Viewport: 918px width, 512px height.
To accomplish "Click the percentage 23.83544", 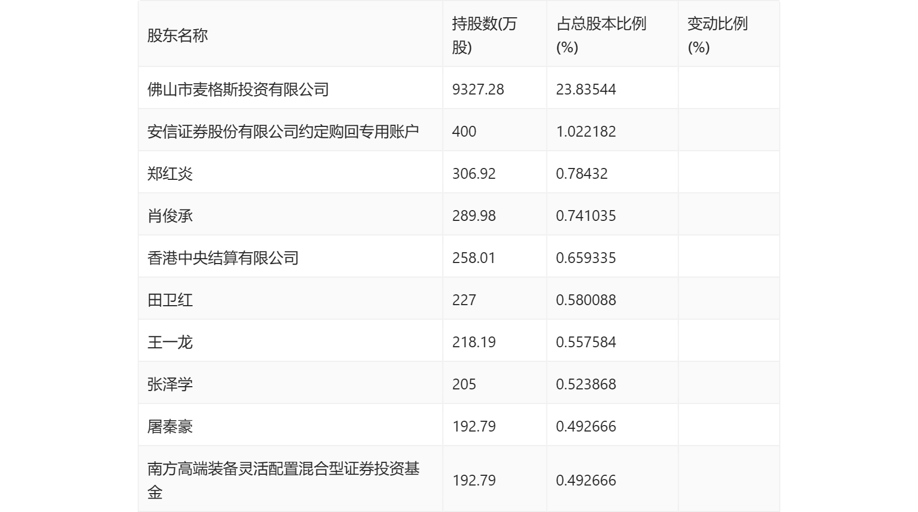I will pos(586,89).
